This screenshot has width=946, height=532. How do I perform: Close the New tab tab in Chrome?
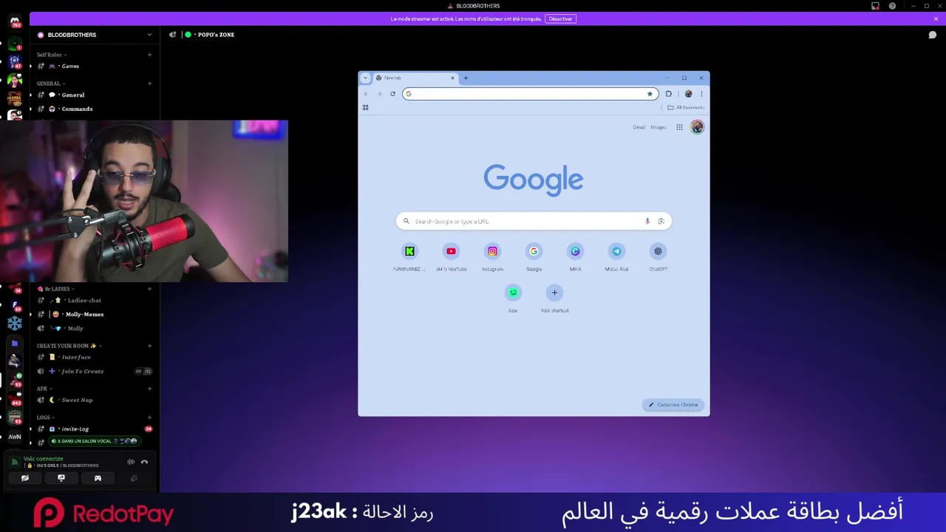[452, 78]
